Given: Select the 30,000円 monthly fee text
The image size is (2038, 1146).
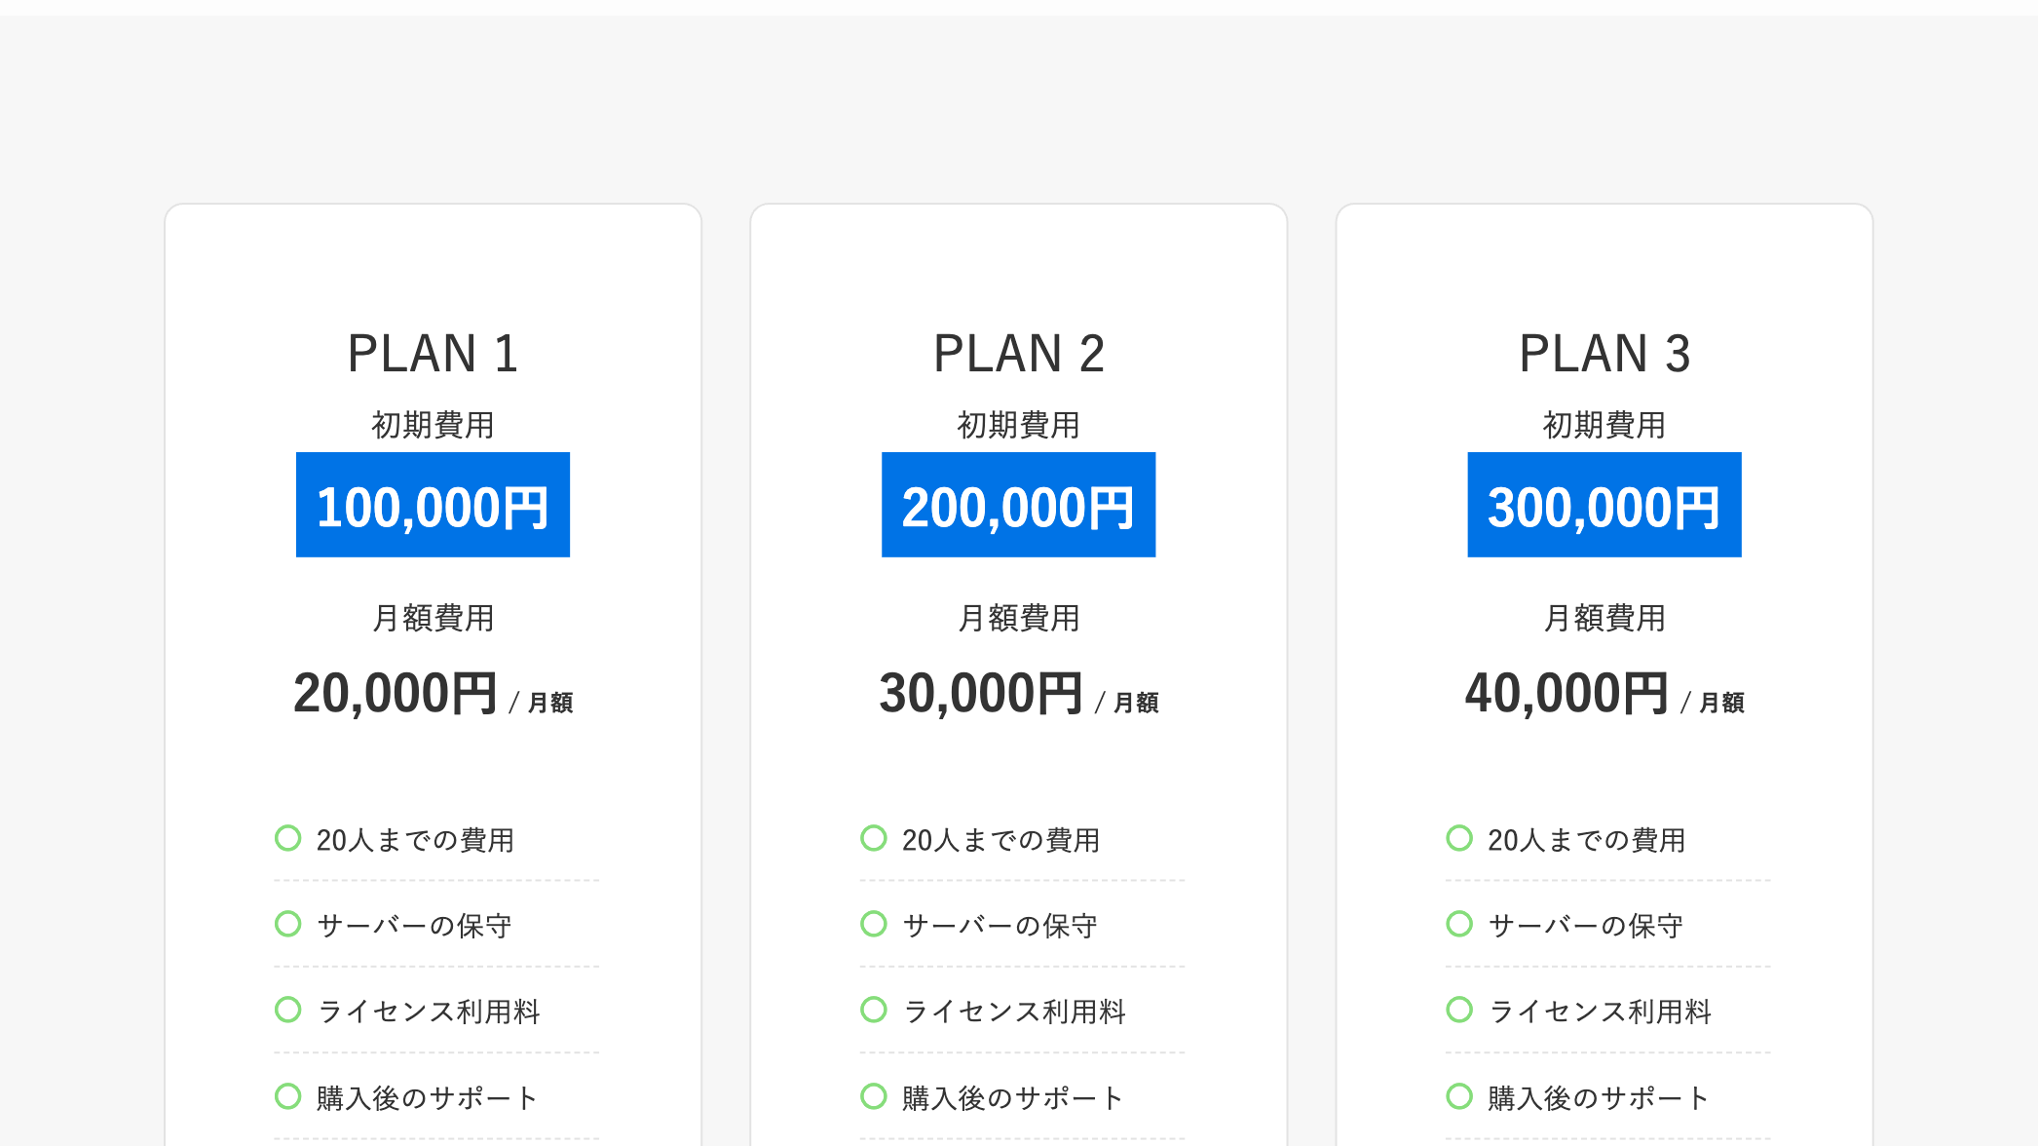Looking at the screenshot, I should pos(981,694).
